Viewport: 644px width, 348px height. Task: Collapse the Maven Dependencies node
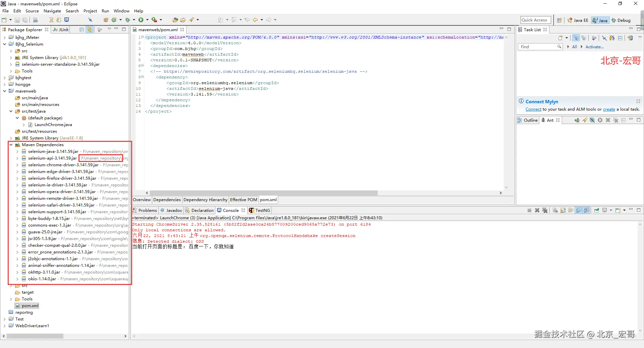point(11,145)
